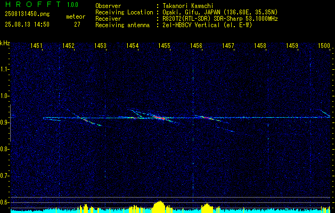Click the 1456 time marker

click(197, 45)
